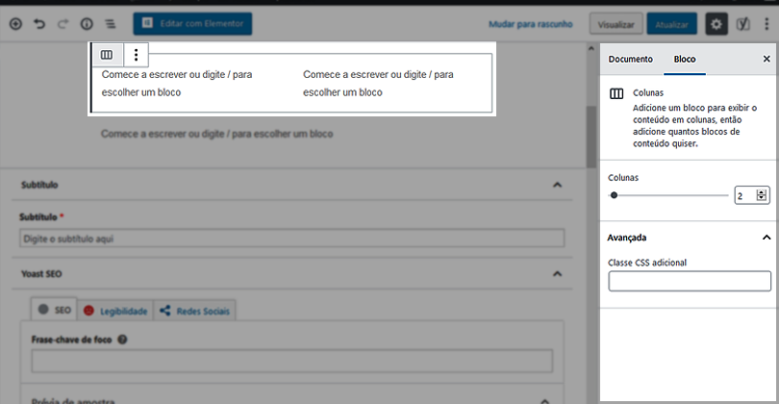Click Editar com Elementor button
The width and height of the screenshot is (779, 404).
[x=192, y=23]
